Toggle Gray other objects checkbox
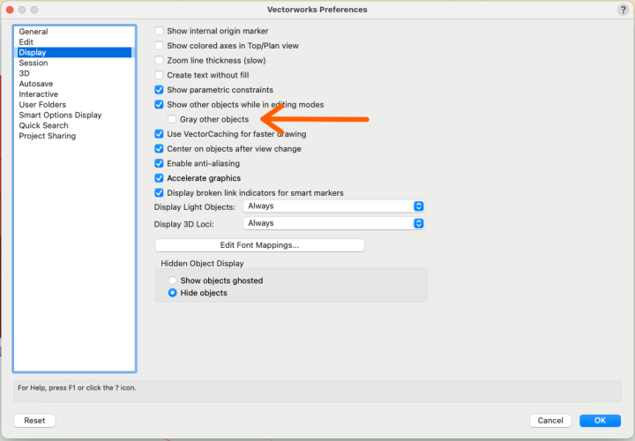Viewport: 635px width, 441px height. [x=172, y=119]
